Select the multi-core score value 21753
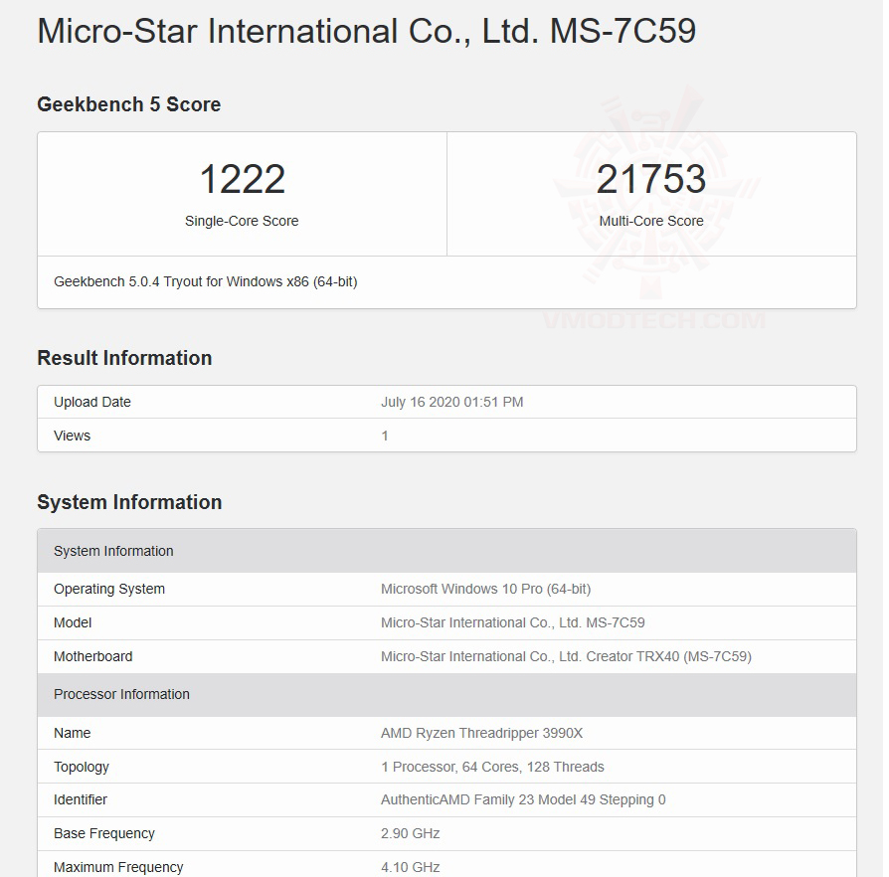The height and width of the screenshot is (877, 889). click(x=651, y=180)
